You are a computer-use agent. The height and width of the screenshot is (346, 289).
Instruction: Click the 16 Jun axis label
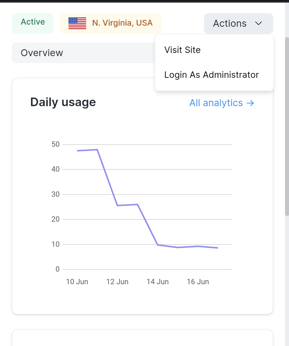click(198, 282)
